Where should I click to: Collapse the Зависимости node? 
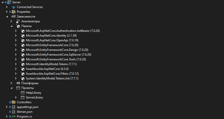pos(7,17)
